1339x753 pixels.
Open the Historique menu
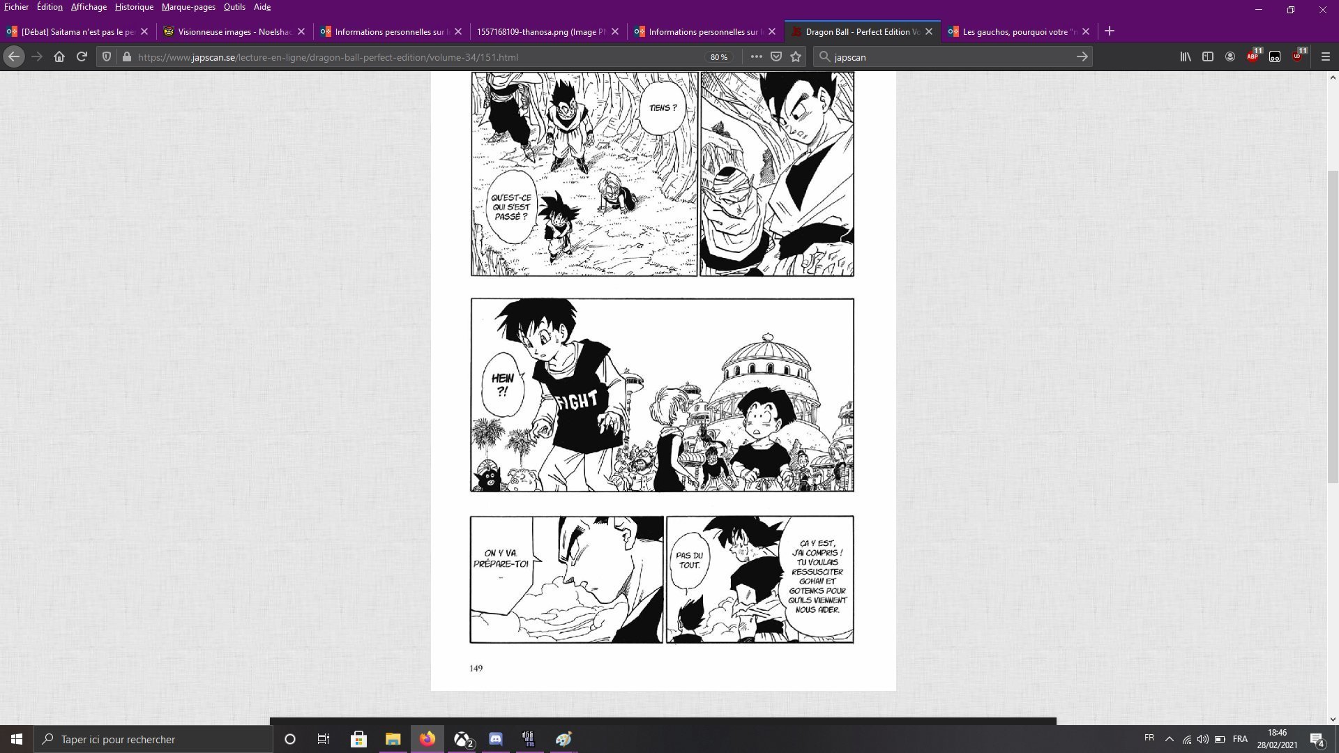click(x=134, y=7)
